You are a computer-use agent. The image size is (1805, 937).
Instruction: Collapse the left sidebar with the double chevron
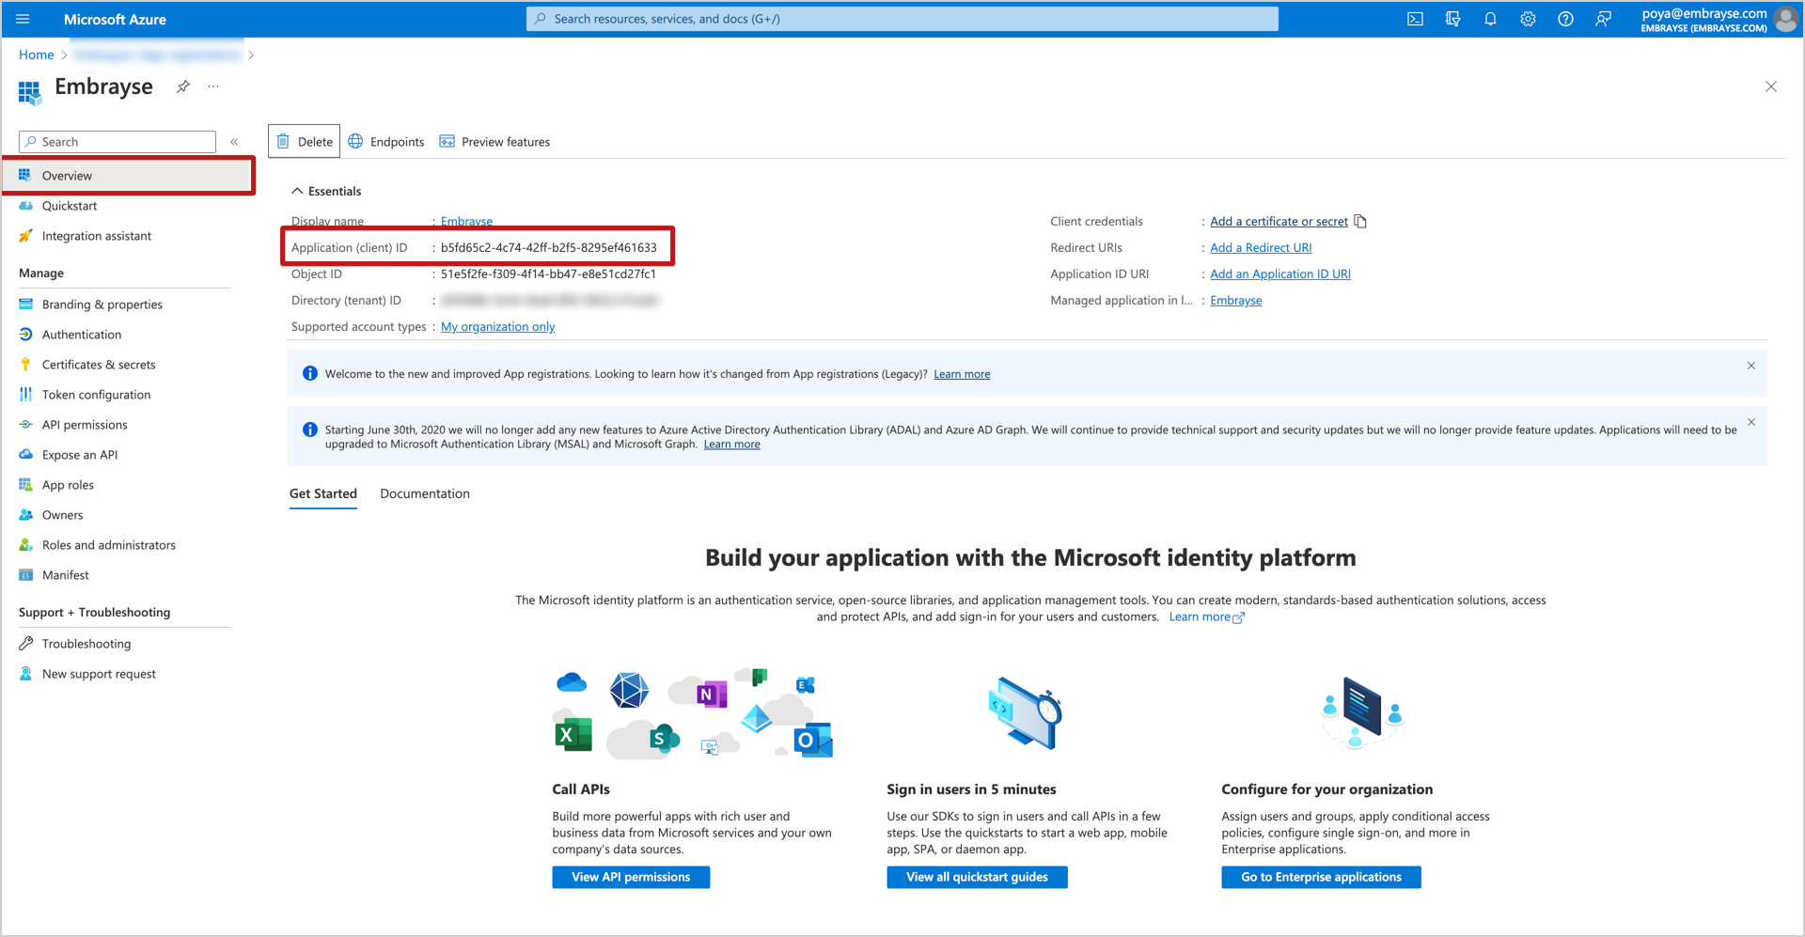[x=234, y=142]
